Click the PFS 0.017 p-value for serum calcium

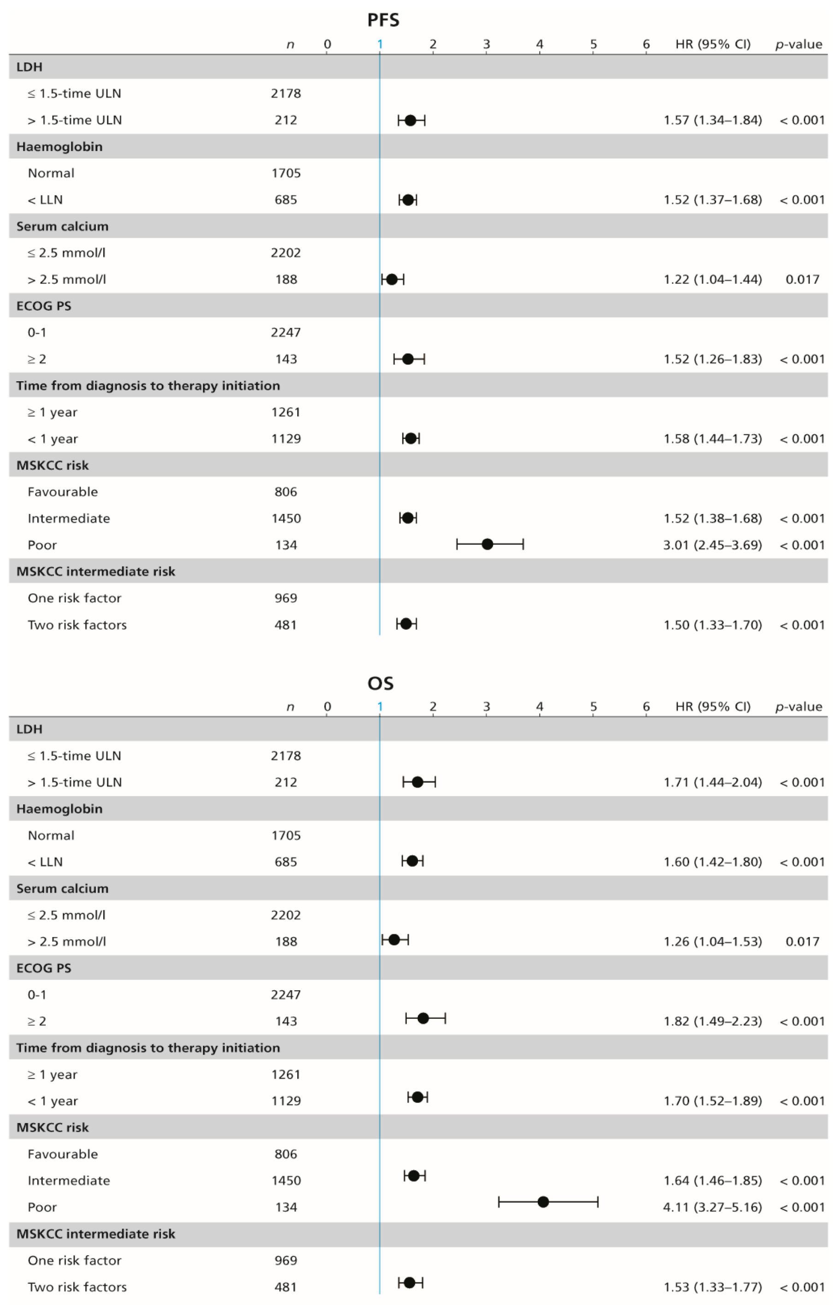[802, 279]
